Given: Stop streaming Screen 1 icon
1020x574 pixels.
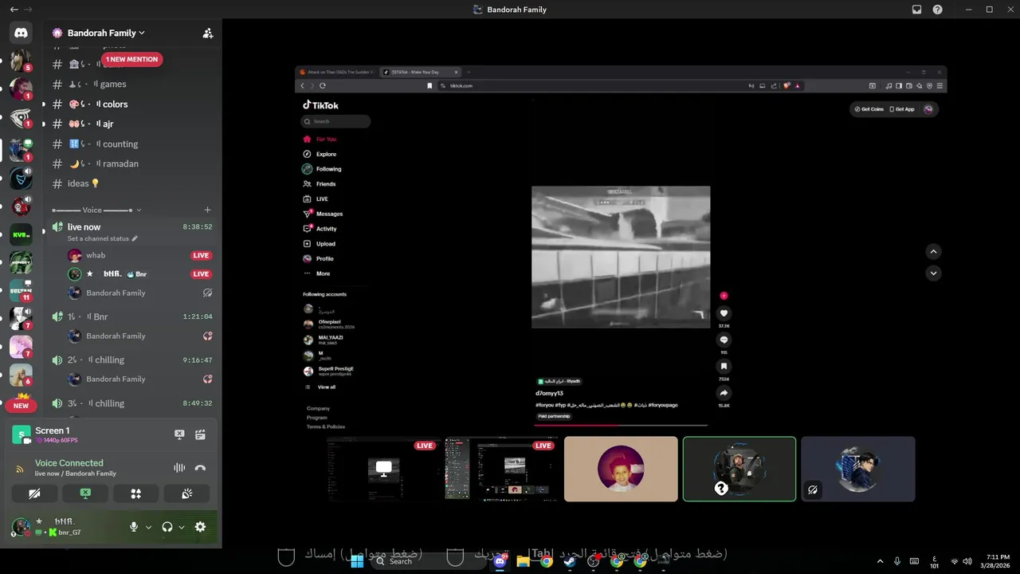Looking at the screenshot, I should click(179, 434).
